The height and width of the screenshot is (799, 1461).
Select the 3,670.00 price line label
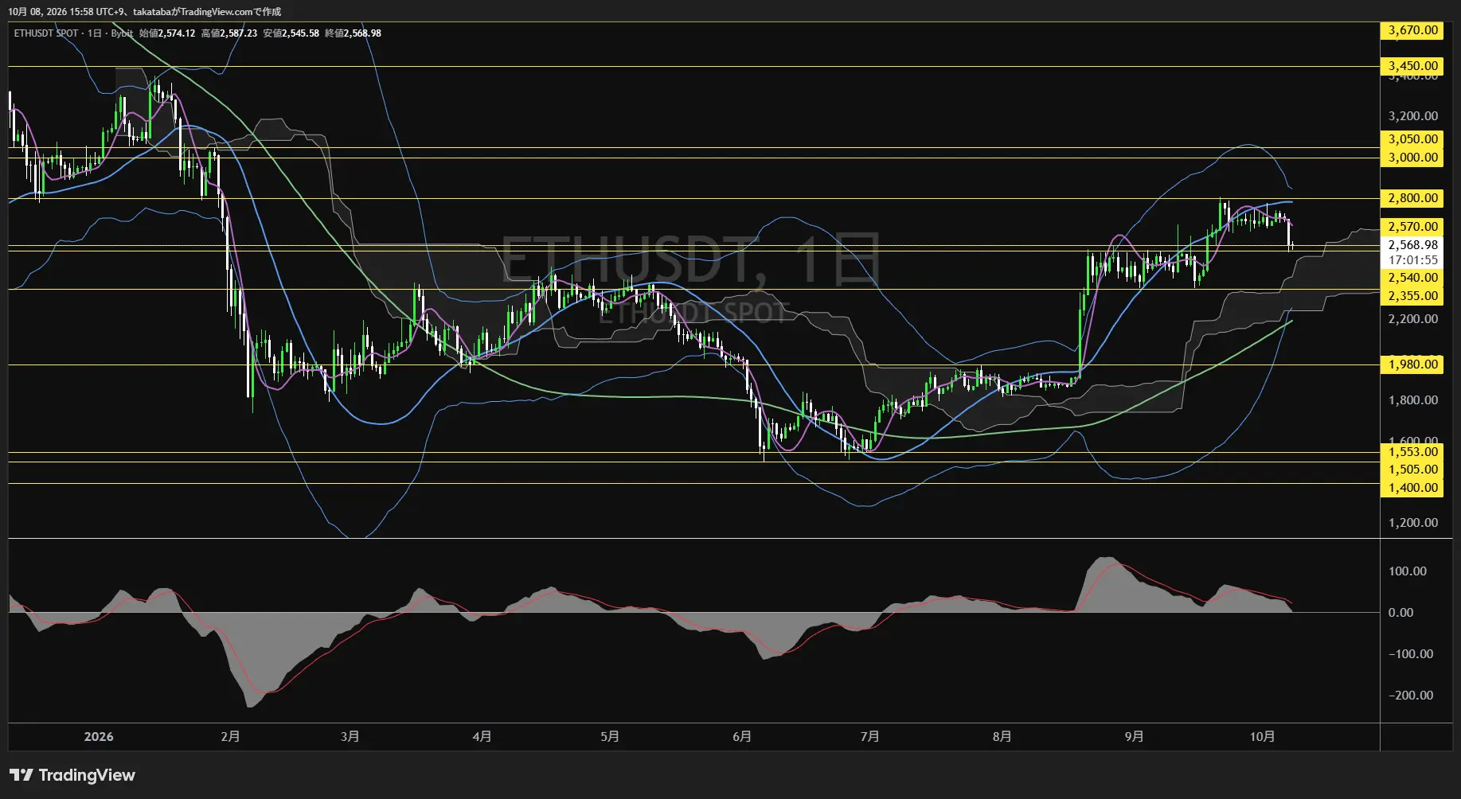[x=1412, y=30]
